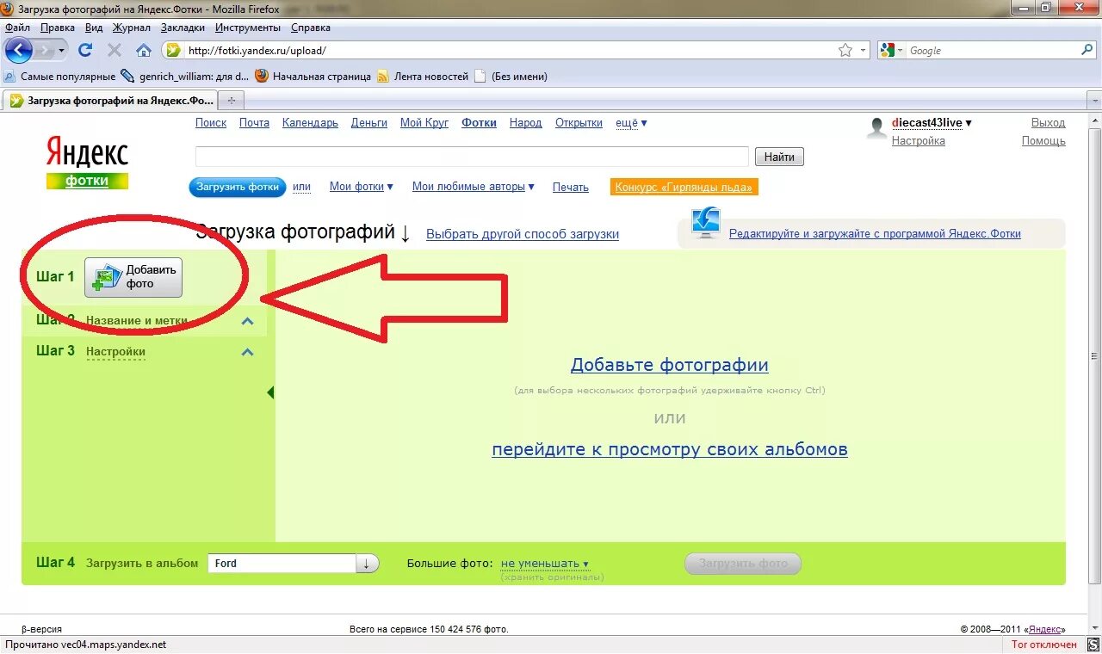Follow перейдите к просмотру своих альбомов link
1102x654 pixels.
tap(670, 449)
